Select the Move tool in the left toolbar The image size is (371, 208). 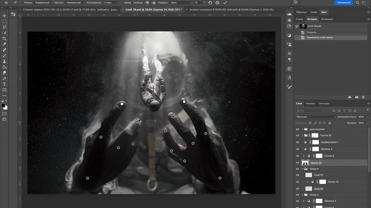click(x=4, y=16)
